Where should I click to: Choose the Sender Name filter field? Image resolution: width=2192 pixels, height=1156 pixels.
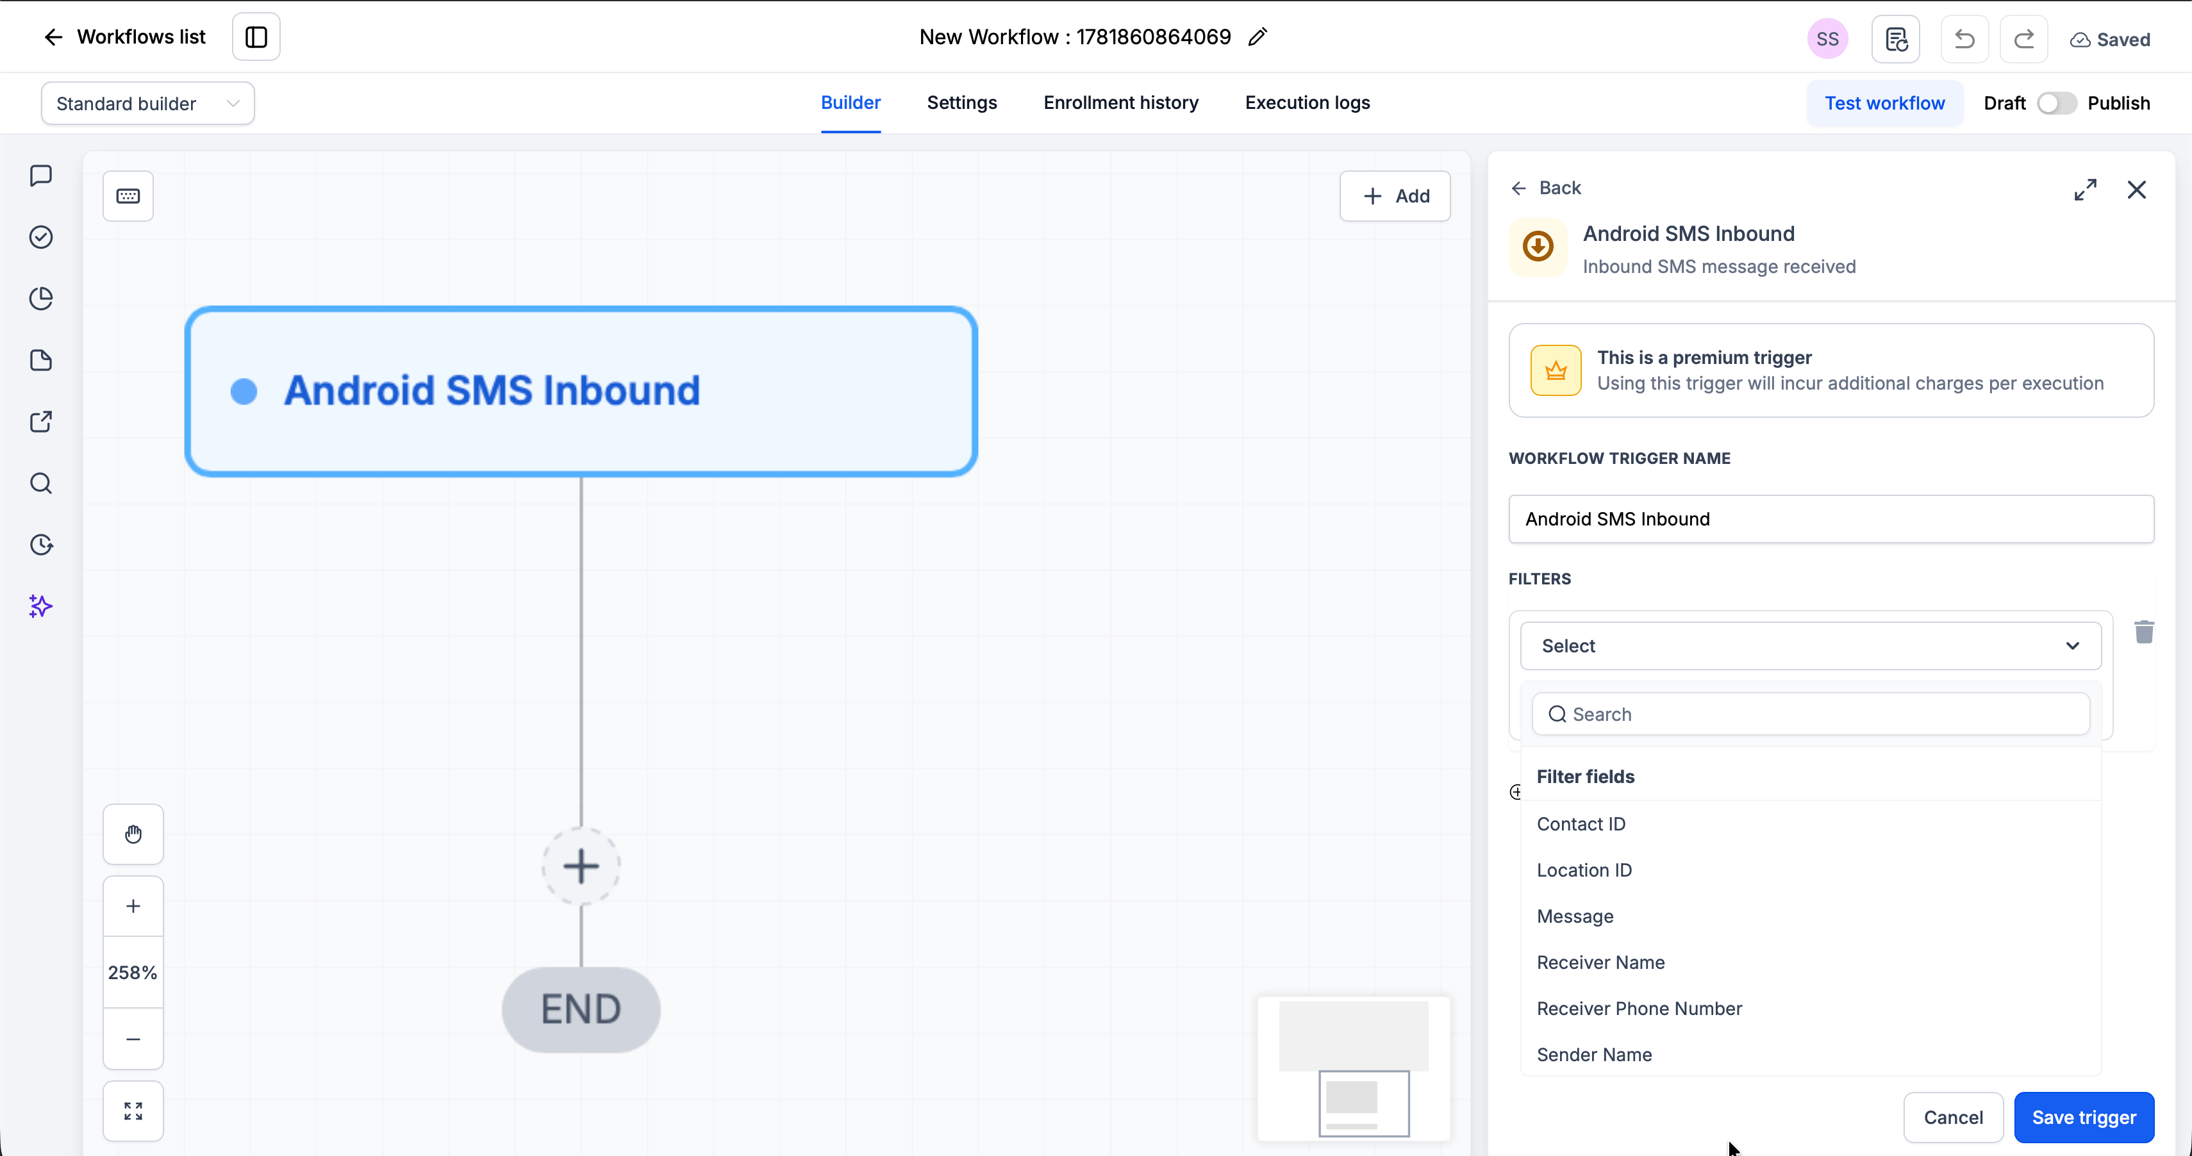click(x=1811, y=1054)
